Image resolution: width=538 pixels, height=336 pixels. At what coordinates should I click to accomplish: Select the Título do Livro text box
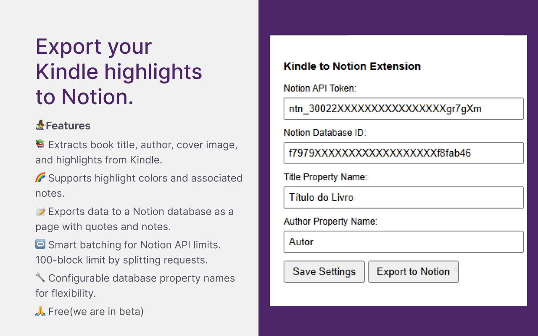tap(403, 197)
